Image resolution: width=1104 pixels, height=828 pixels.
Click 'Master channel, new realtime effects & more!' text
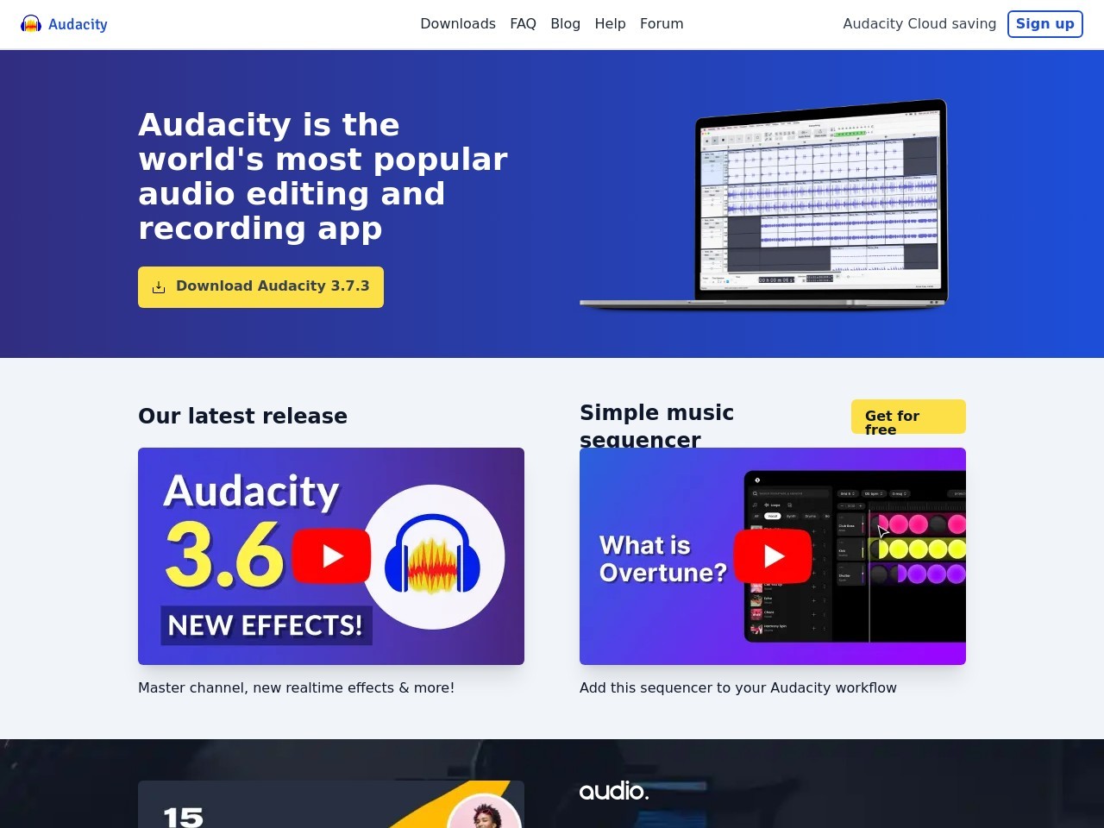(296, 687)
